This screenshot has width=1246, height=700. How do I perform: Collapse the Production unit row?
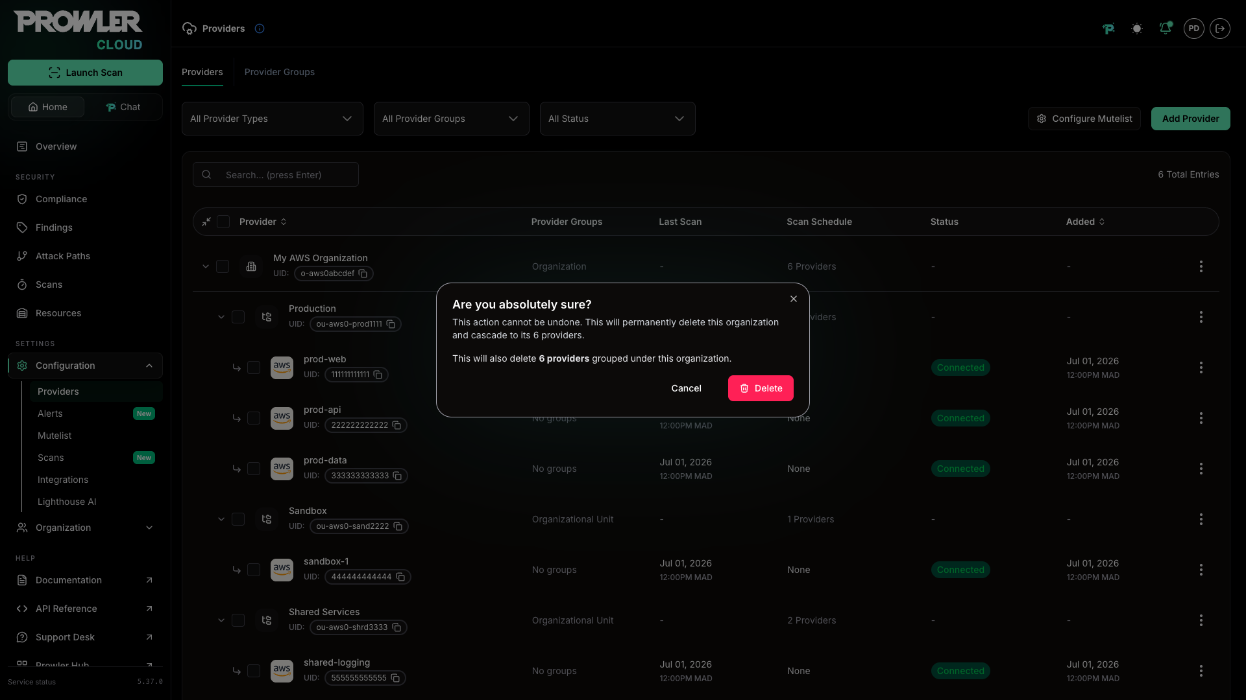(x=221, y=317)
